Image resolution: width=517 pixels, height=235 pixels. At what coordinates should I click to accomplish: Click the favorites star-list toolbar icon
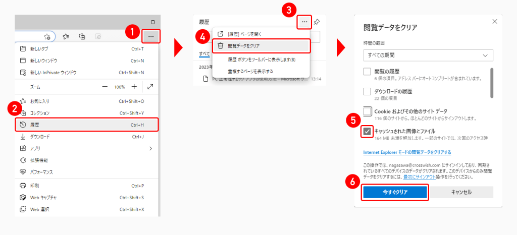pos(66,36)
